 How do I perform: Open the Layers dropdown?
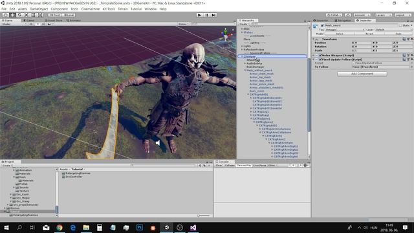pyautogui.click(x=383, y=15)
